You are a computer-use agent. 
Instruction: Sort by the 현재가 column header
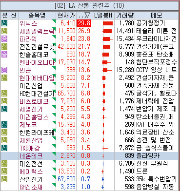click(x=66, y=15)
